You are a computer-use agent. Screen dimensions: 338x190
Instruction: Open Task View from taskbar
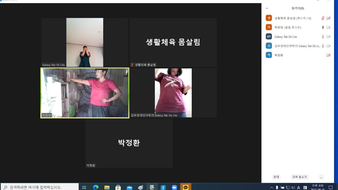pos(84,187)
